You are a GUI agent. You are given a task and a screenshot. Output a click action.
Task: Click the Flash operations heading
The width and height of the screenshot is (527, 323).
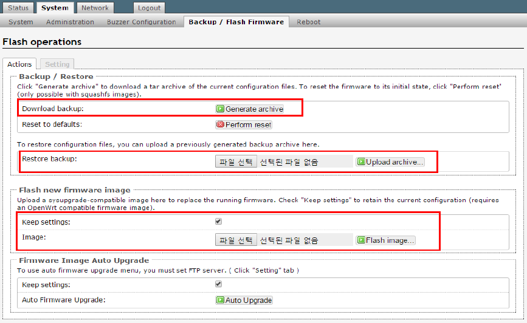point(42,42)
